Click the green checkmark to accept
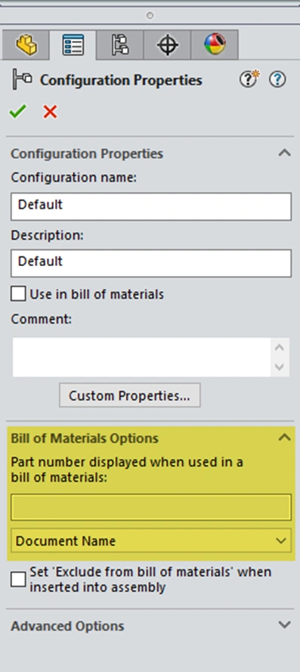This screenshot has width=300, height=672. (17, 112)
